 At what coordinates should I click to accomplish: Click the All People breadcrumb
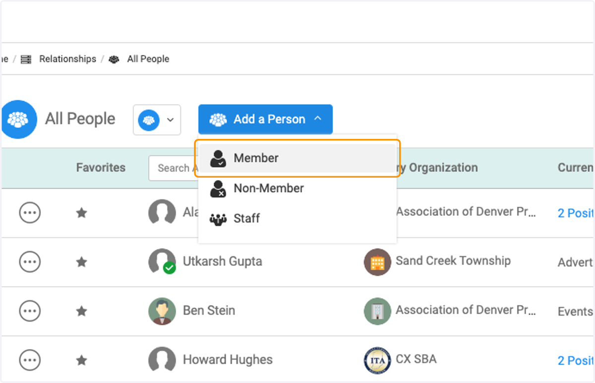[148, 59]
